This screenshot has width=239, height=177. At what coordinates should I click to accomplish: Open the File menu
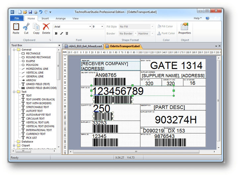pos(17,18)
